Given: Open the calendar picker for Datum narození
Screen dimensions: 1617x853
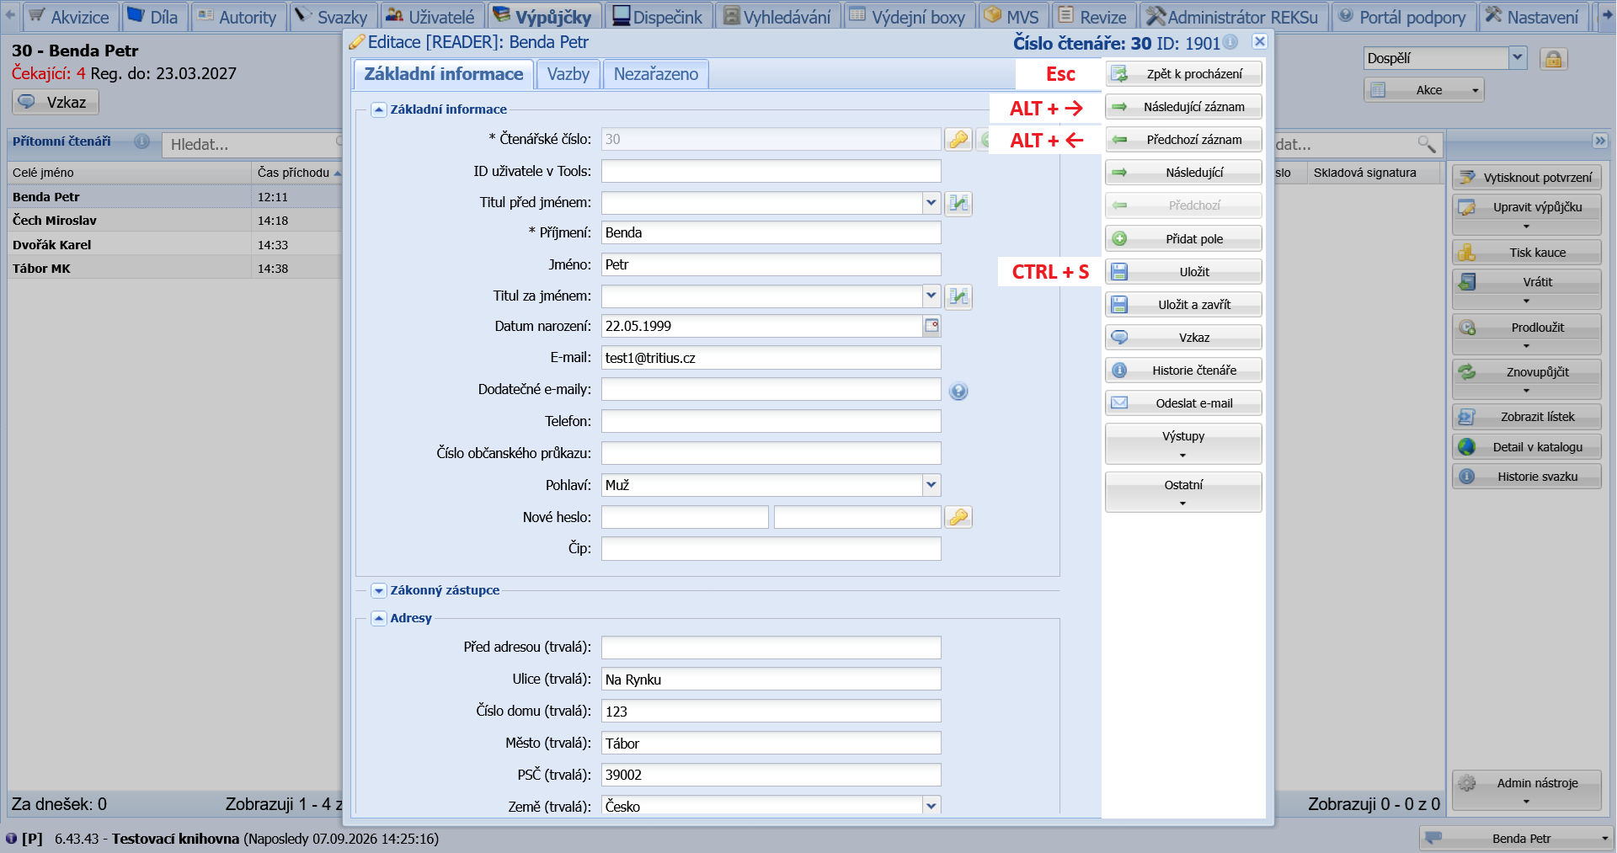Looking at the screenshot, I should point(931,326).
